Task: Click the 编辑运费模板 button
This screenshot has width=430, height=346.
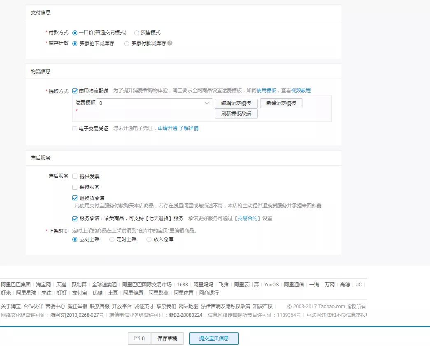Action: 236,103
